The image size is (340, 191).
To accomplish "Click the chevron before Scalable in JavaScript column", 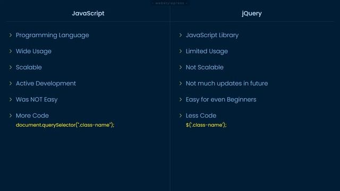I will 11,67.
